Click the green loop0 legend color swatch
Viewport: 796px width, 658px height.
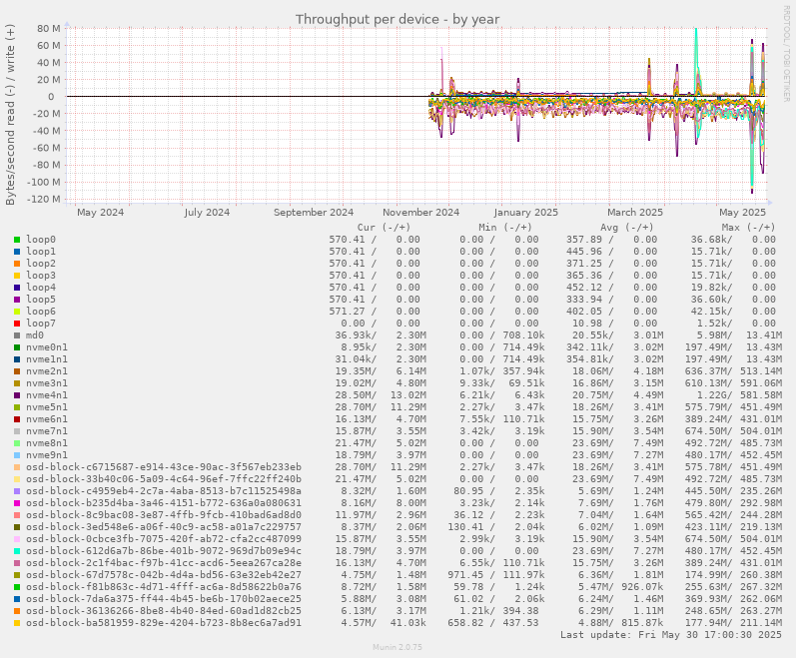click(17, 240)
